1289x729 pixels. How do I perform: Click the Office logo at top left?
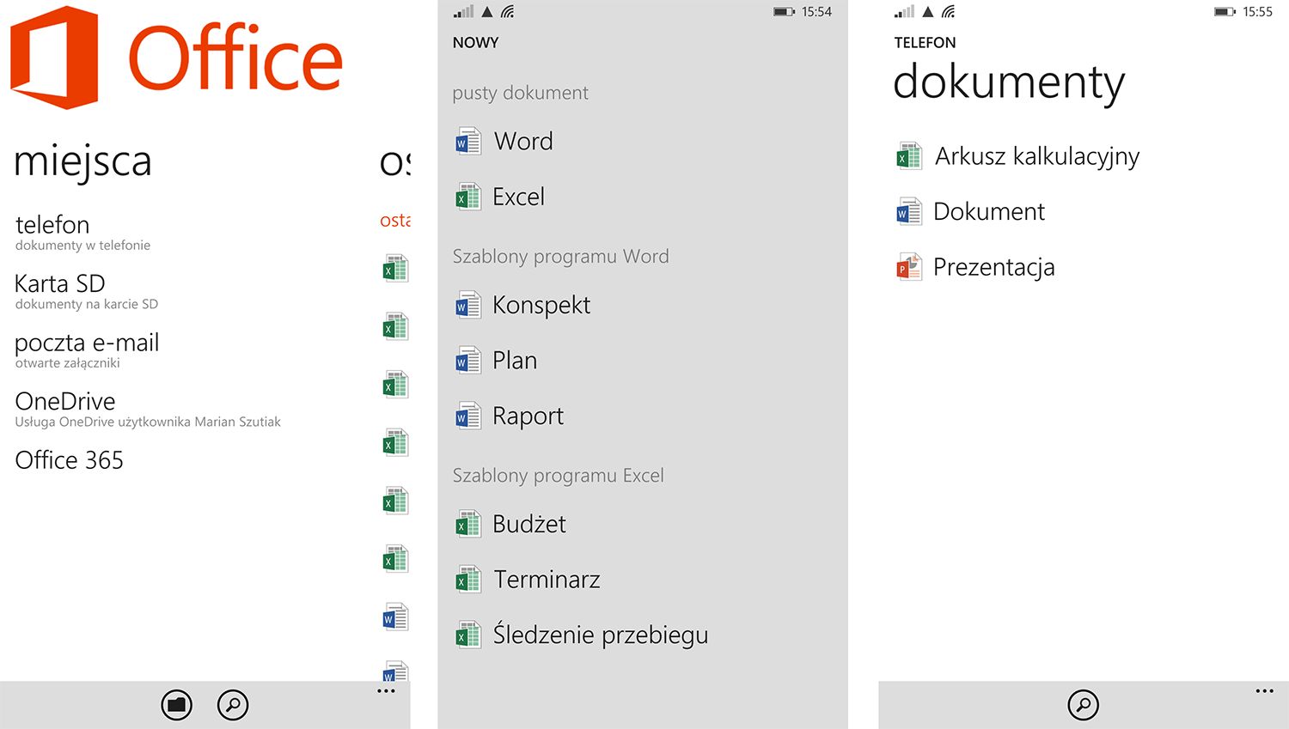pyautogui.click(x=176, y=58)
